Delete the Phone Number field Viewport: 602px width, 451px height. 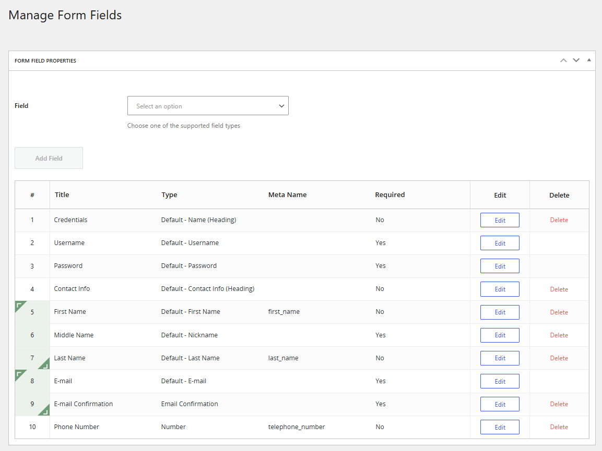click(x=559, y=427)
